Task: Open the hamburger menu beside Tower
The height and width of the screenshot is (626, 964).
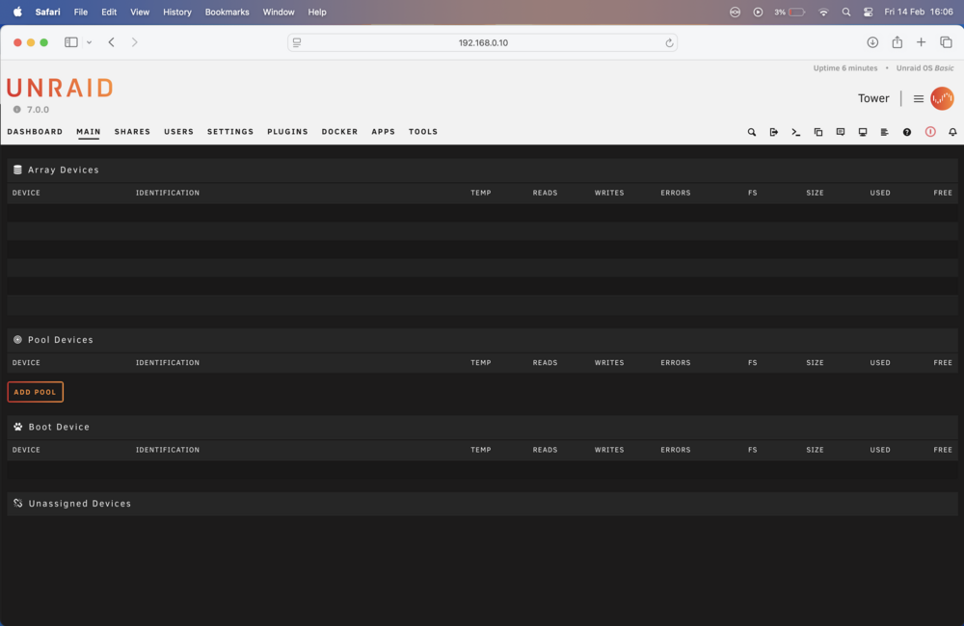Action: [919, 99]
